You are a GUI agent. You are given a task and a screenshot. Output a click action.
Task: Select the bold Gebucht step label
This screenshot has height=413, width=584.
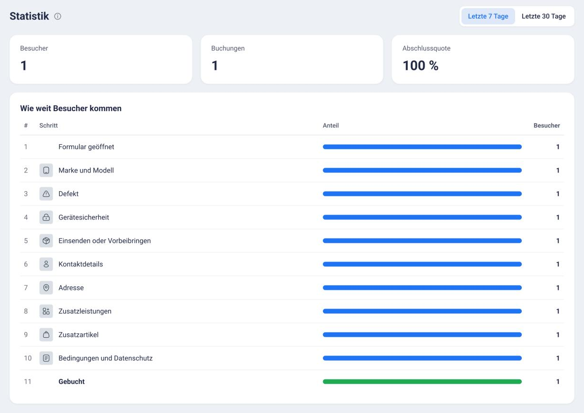(71, 381)
